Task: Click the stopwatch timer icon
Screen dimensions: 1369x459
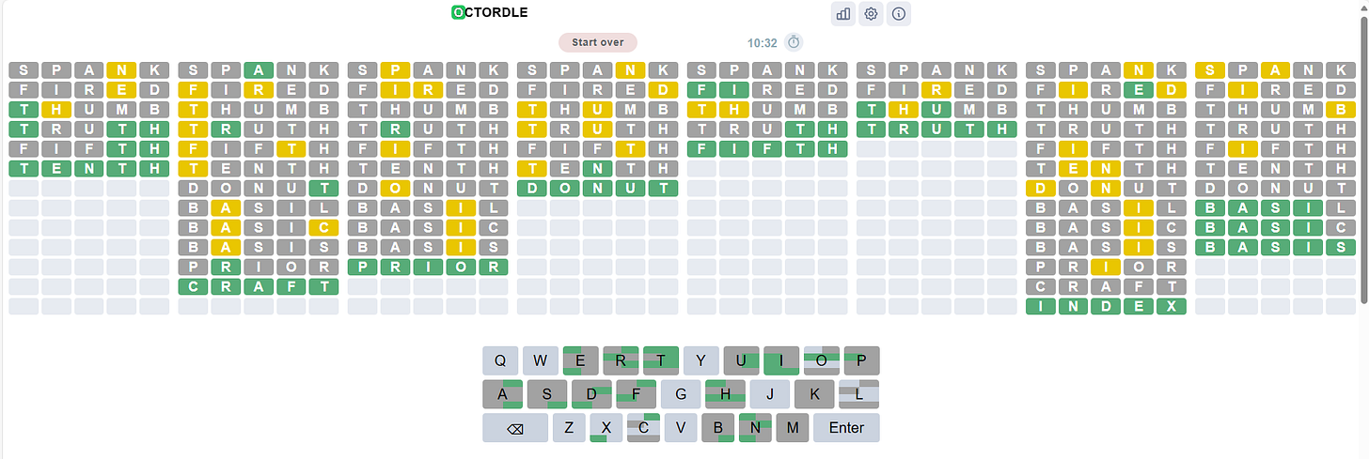Action: click(x=794, y=42)
